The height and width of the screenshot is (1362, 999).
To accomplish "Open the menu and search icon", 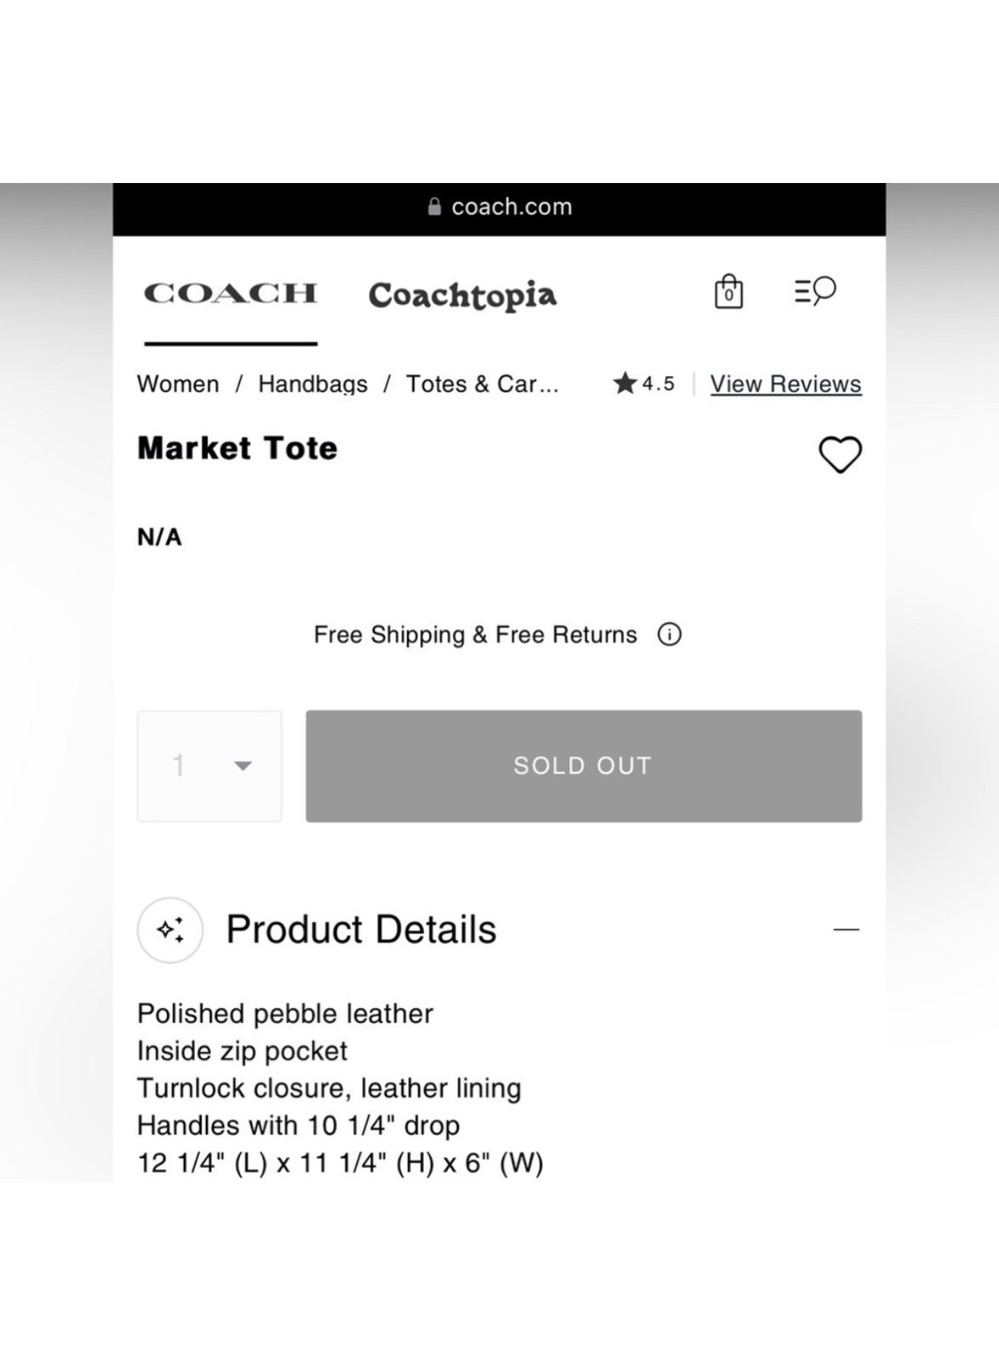I will pyautogui.click(x=815, y=291).
